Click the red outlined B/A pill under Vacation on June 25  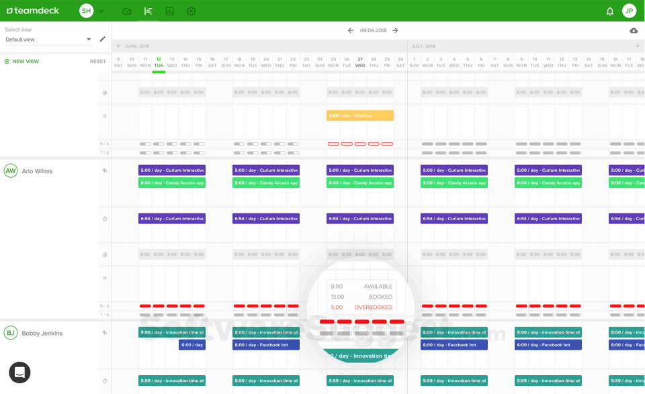click(x=333, y=144)
